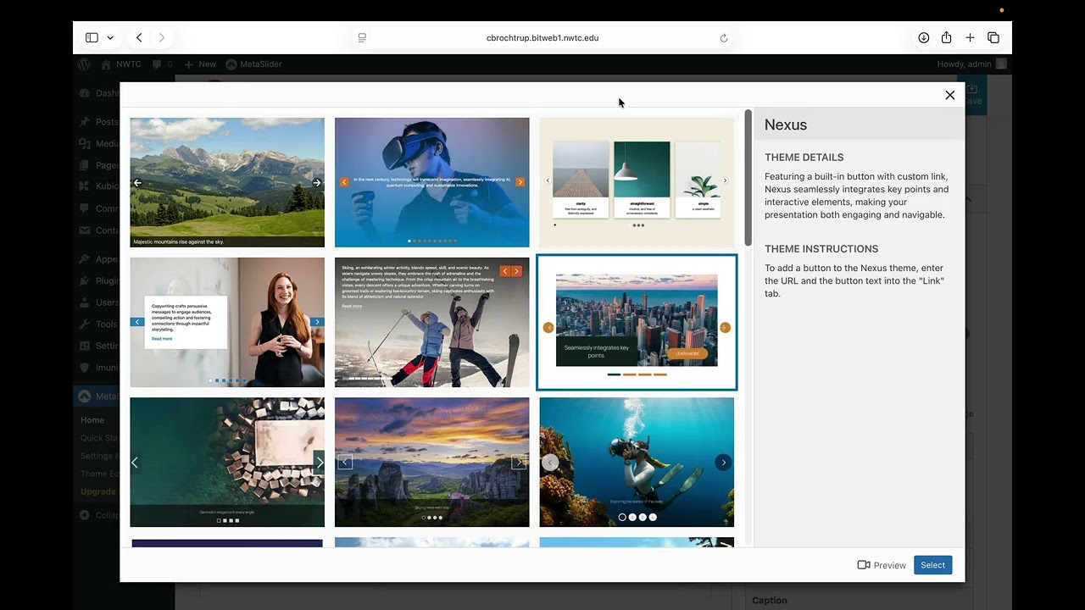Screen dimensions: 1085x610
Task: Choose the skiing theme thumbnail
Action: point(432,322)
